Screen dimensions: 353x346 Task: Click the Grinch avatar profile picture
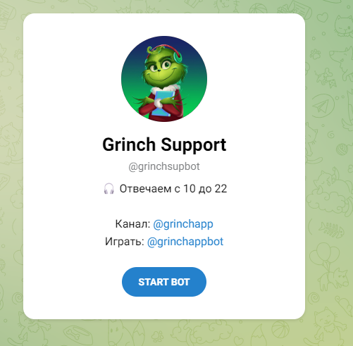[164, 79]
